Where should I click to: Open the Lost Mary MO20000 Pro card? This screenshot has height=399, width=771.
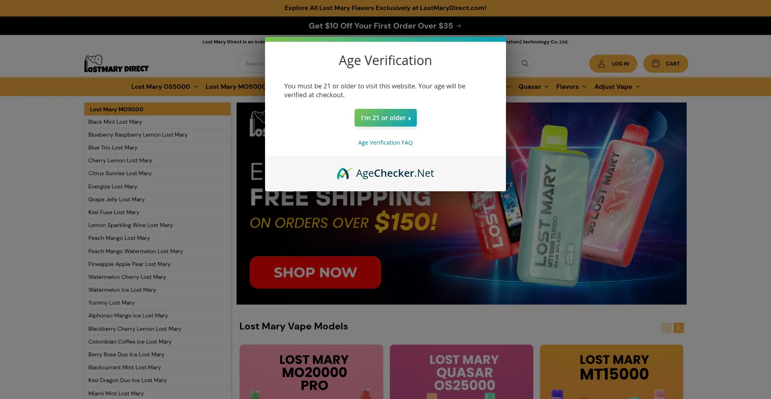tap(311, 372)
